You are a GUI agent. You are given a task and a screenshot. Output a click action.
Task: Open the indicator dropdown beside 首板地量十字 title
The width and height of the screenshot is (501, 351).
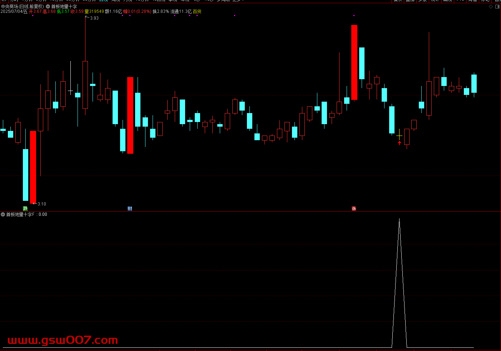click(48, 6)
